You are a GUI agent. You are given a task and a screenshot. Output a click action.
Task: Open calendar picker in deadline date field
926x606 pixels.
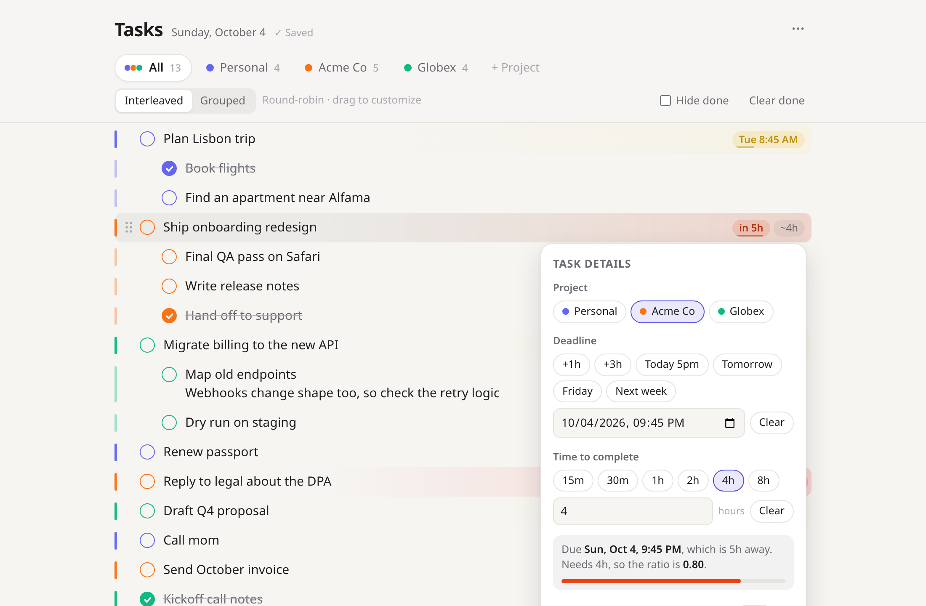click(730, 423)
